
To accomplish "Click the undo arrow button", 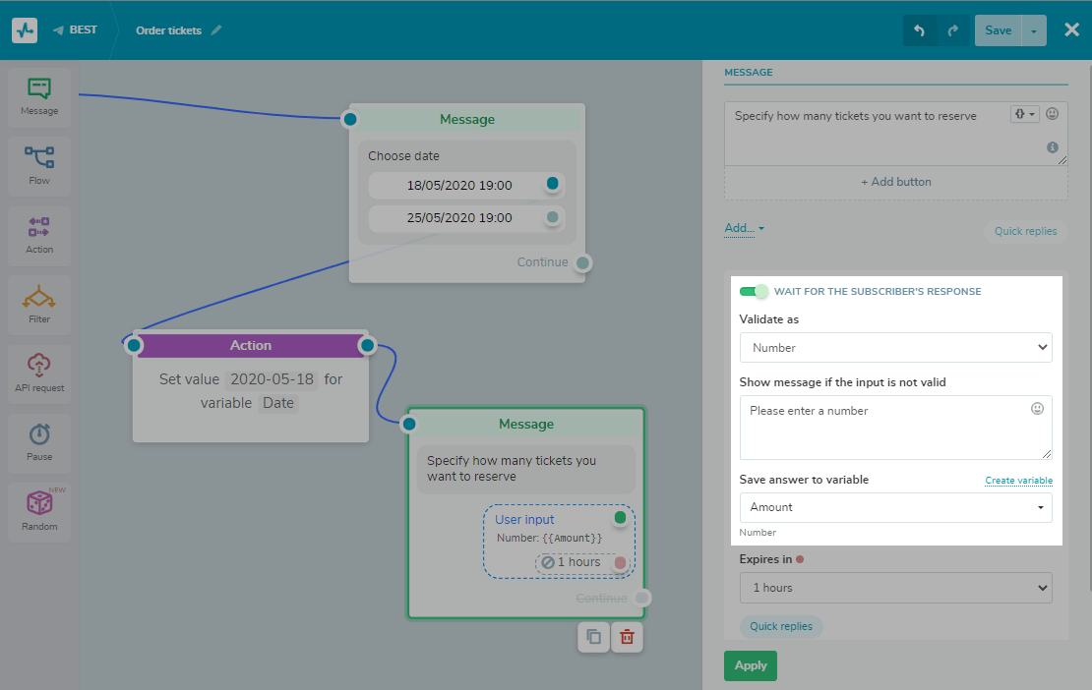I will pyautogui.click(x=920, y=30).
